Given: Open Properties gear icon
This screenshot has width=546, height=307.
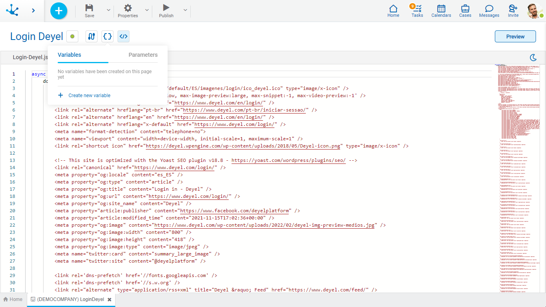Looking at the screenshot, I should click(x=128, y=8).
